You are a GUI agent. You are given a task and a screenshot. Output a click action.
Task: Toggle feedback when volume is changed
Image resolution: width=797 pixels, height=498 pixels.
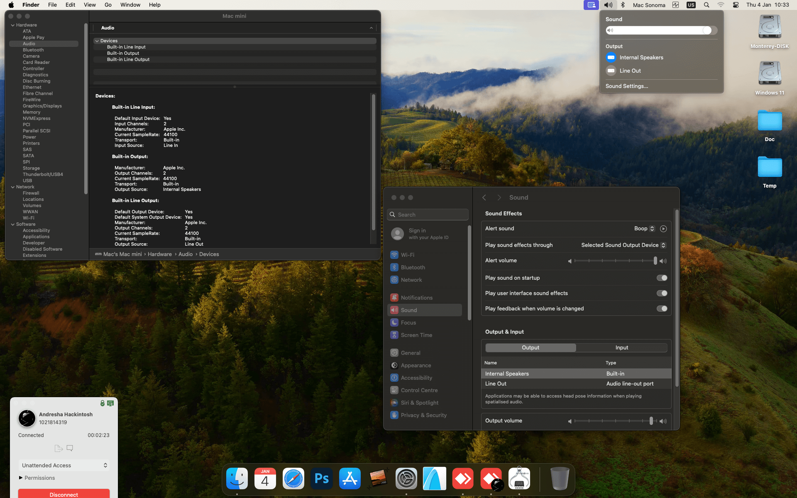(x=662, y=309)
